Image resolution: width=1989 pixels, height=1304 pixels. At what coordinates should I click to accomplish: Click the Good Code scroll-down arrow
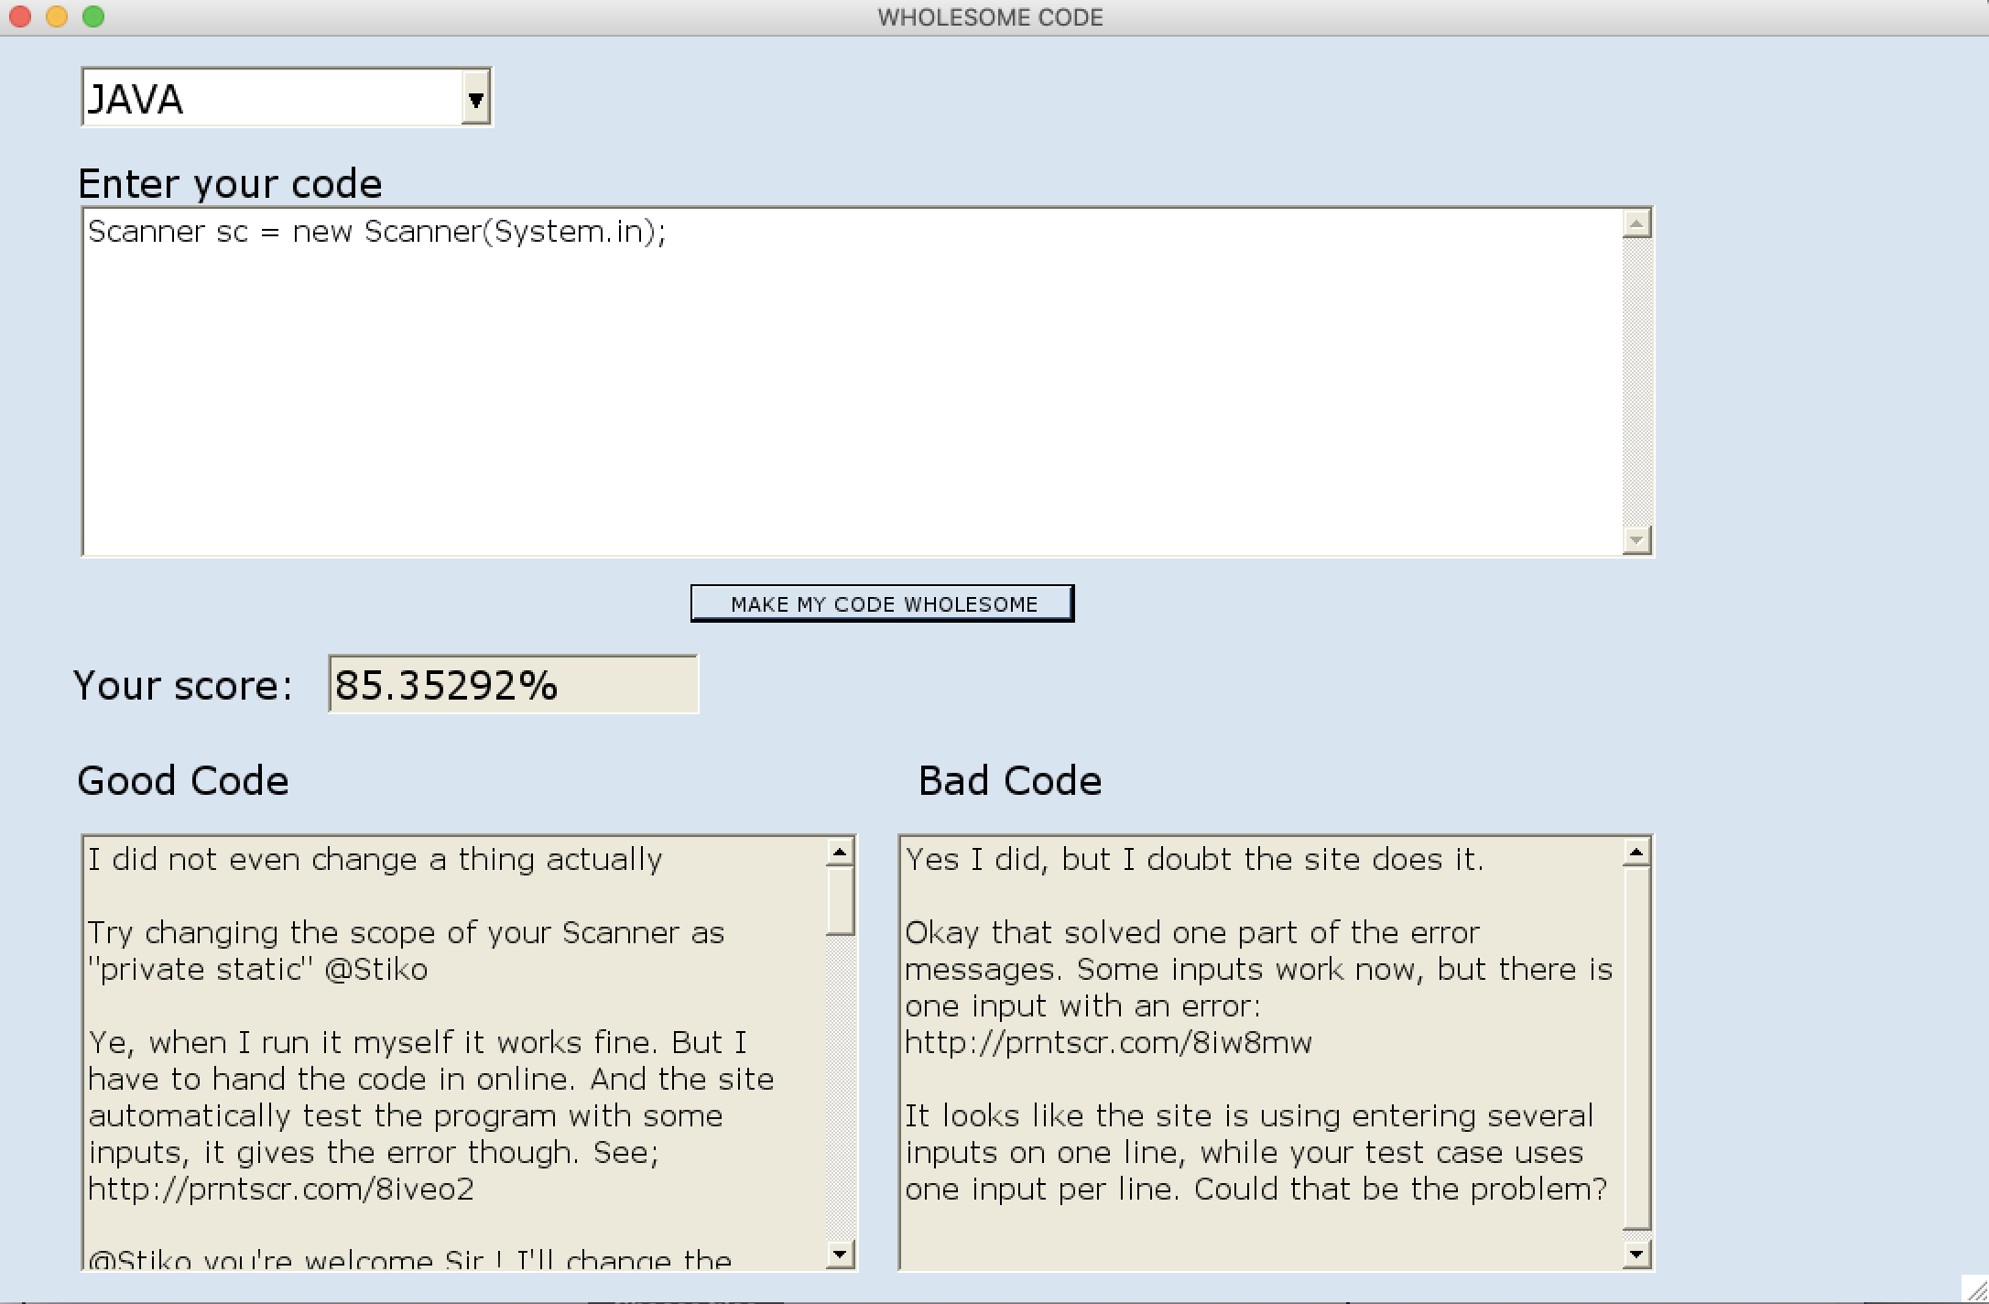click(x=840, y=1253)
